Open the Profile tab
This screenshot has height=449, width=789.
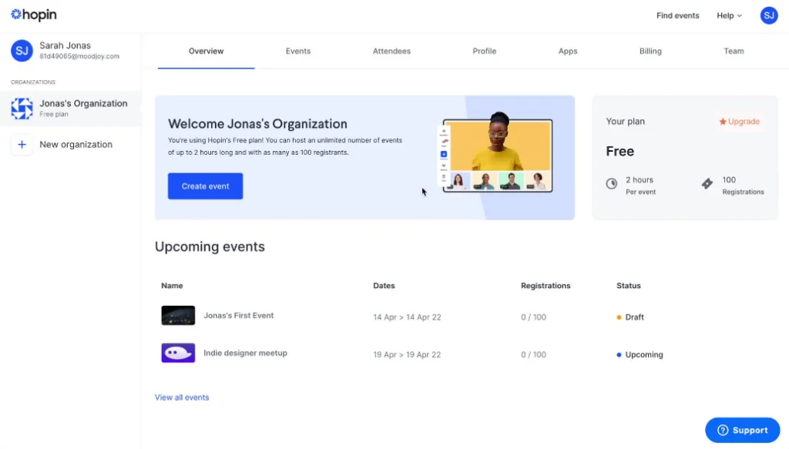484,52
